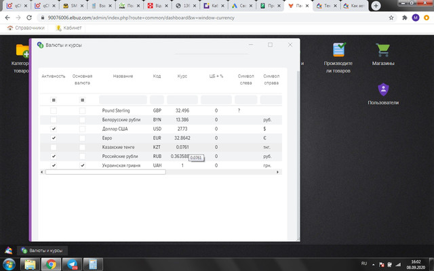Click the Название filter field
The width and height of the screenshot is (434, 271).
click(x=123, y=100)
